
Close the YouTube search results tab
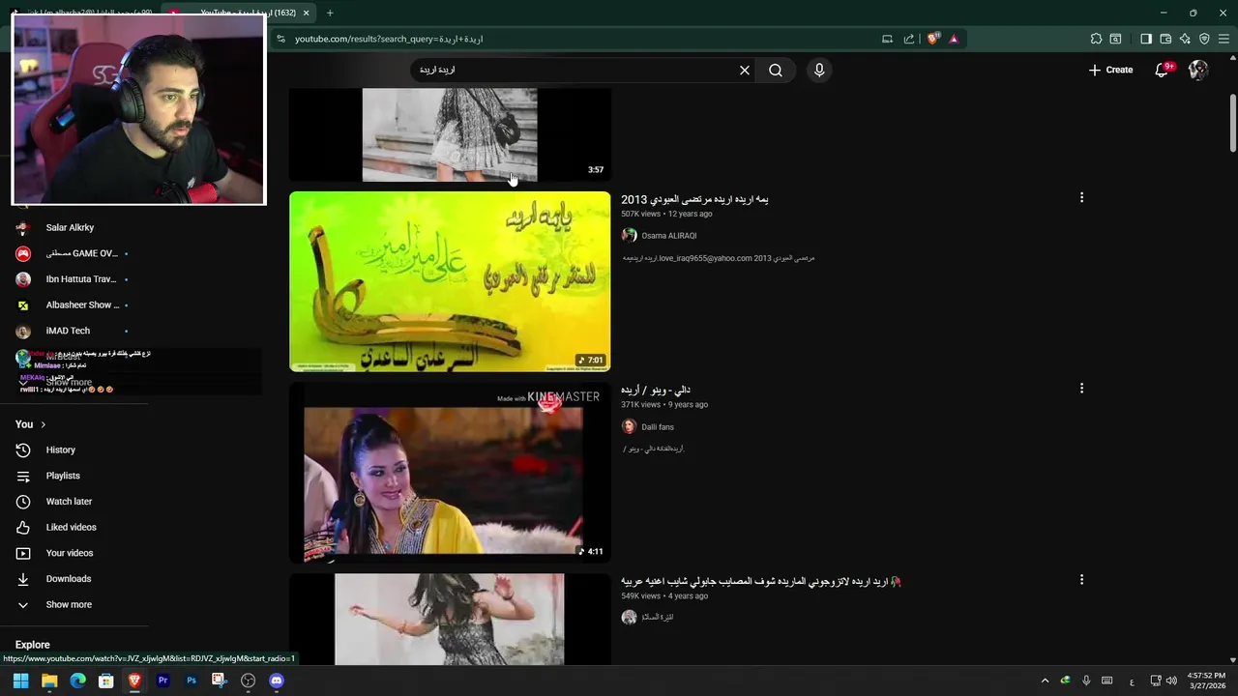coord(307,13)
